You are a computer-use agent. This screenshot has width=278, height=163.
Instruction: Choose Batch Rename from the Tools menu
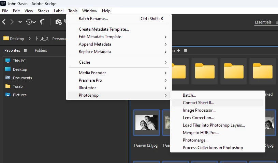[x=119, y=19]
